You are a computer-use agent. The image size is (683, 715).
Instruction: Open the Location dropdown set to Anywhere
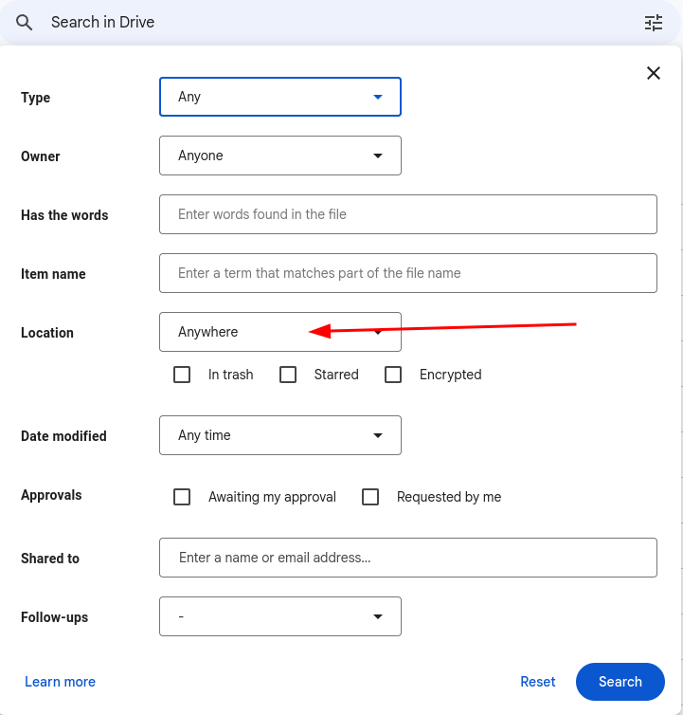point(280,332)
